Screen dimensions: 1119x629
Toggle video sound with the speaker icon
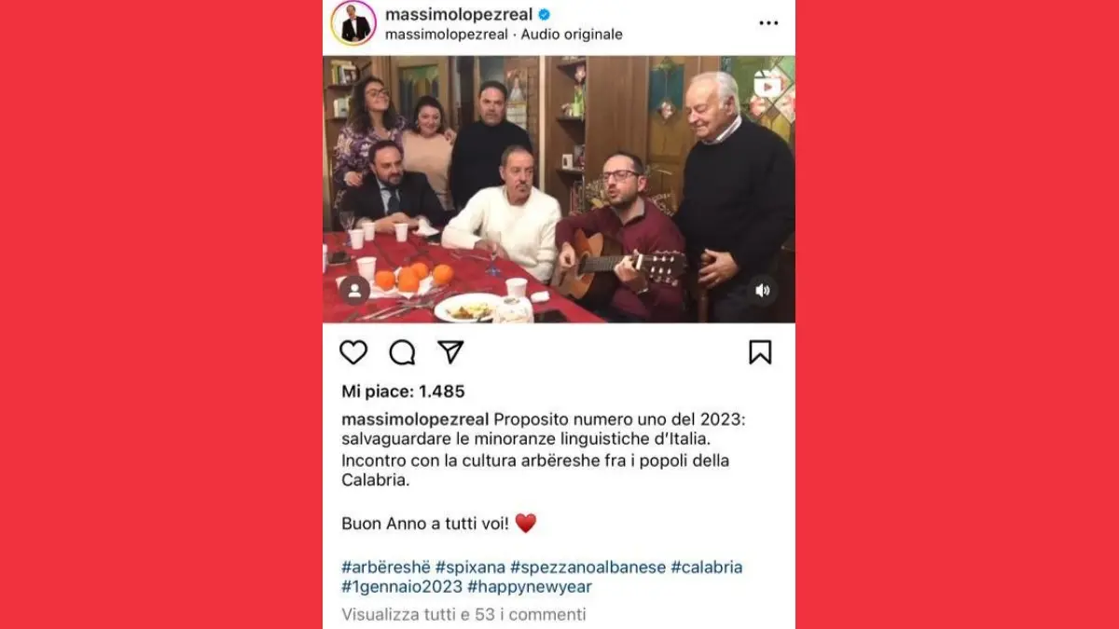point(763,290)
